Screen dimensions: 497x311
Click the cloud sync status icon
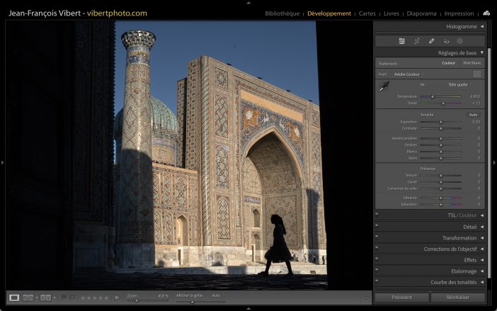coord(486,13)
